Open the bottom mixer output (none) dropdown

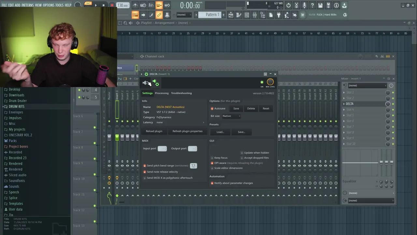point(371,200)
